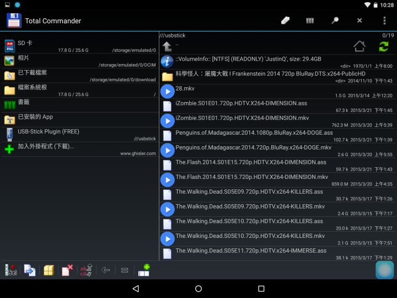Tap the Sel select files toolbar button
The width and height of the screenshot is (397, 298).
click(11, 270)
